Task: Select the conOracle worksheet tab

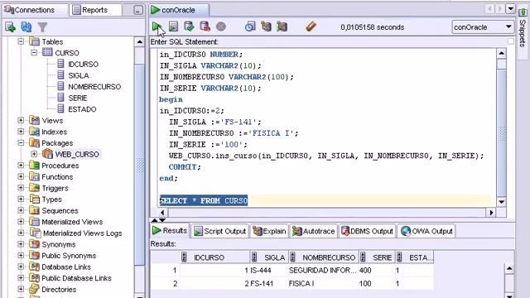Action: pos(179,10)
